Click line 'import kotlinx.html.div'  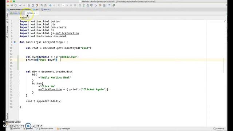(x=37, y=24)
